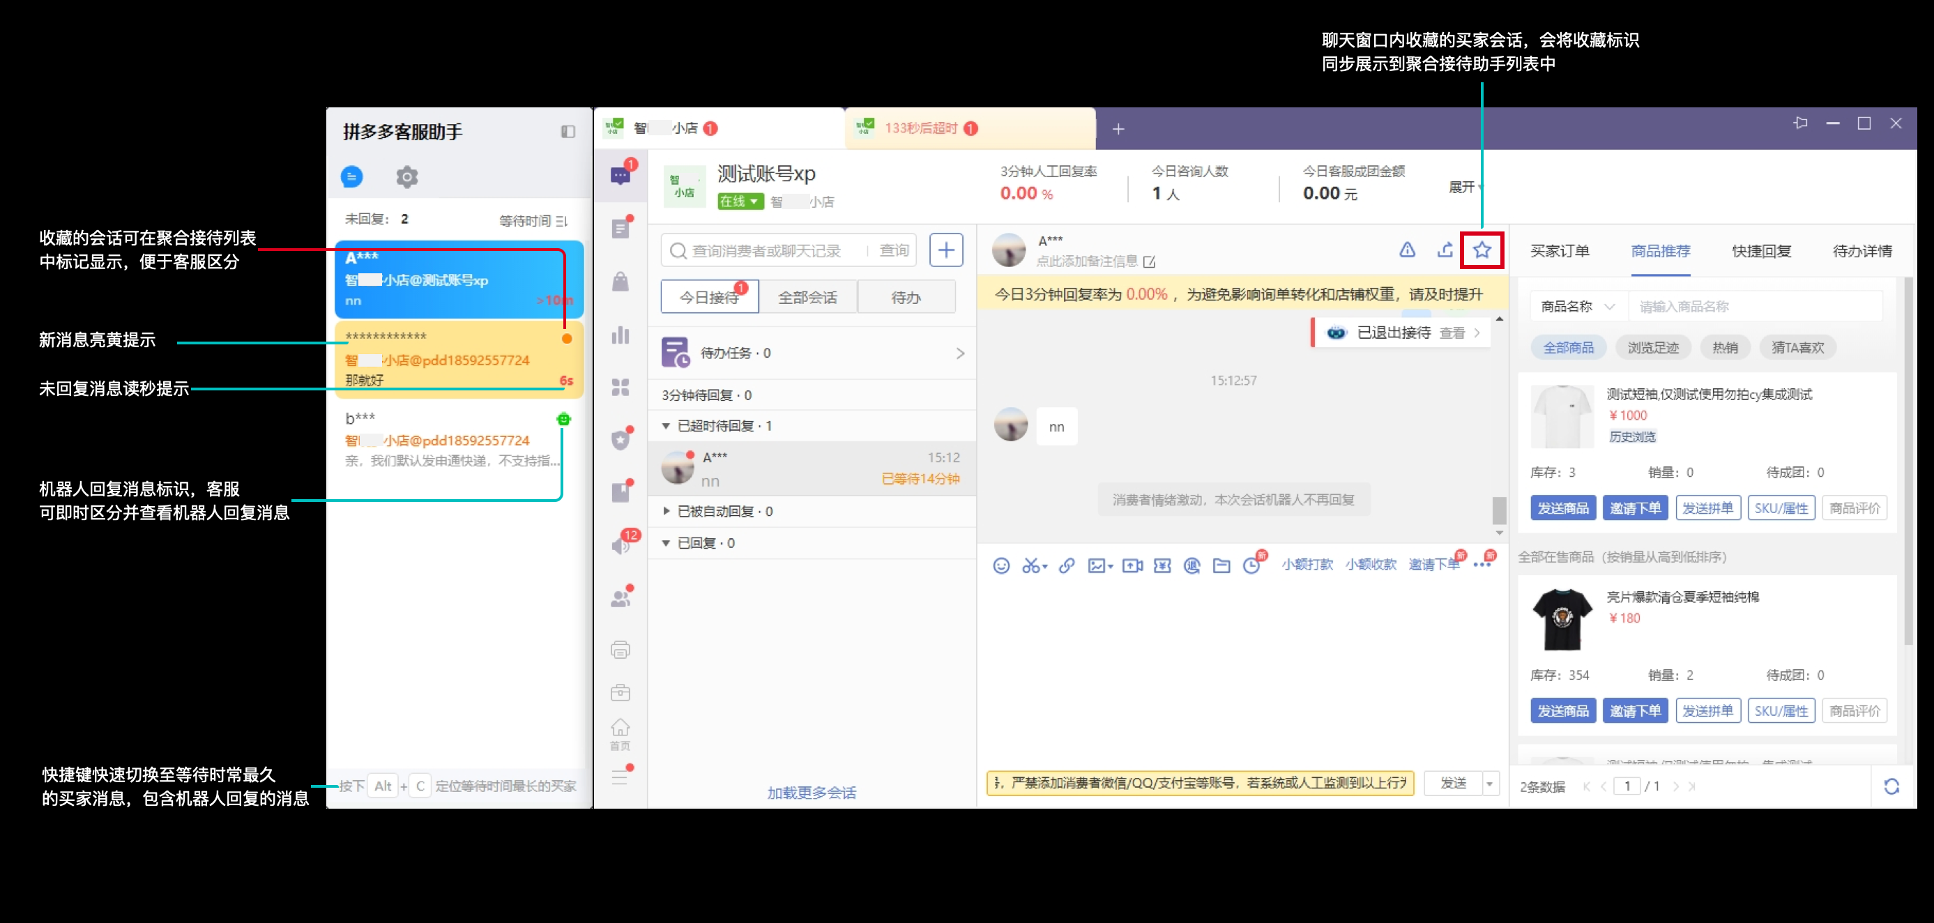Open the orders document sidebar icon
The height and width of the screenshot is (923, 1934).
(620, 228)
